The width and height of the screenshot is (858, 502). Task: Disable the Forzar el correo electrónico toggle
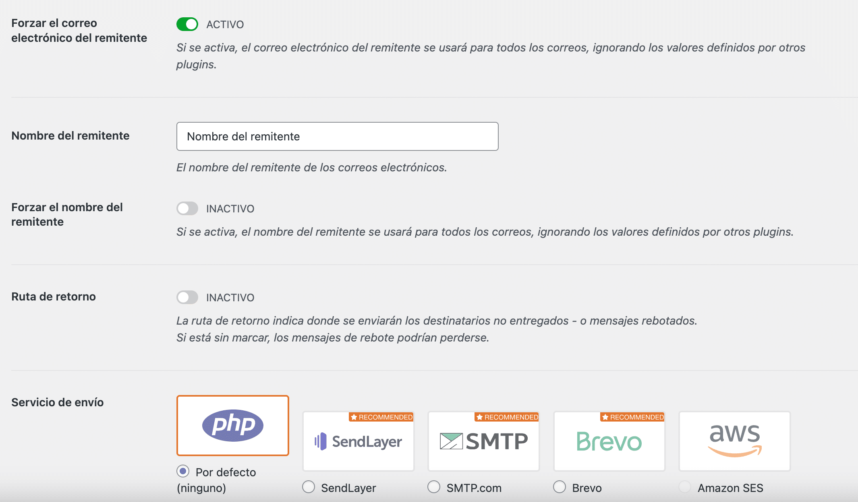click(187, 24)
